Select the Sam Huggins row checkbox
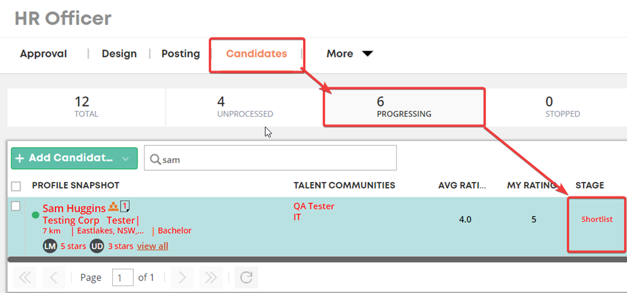Image resolution: width=627 pixels, height=293 pixels. (15, 206)
